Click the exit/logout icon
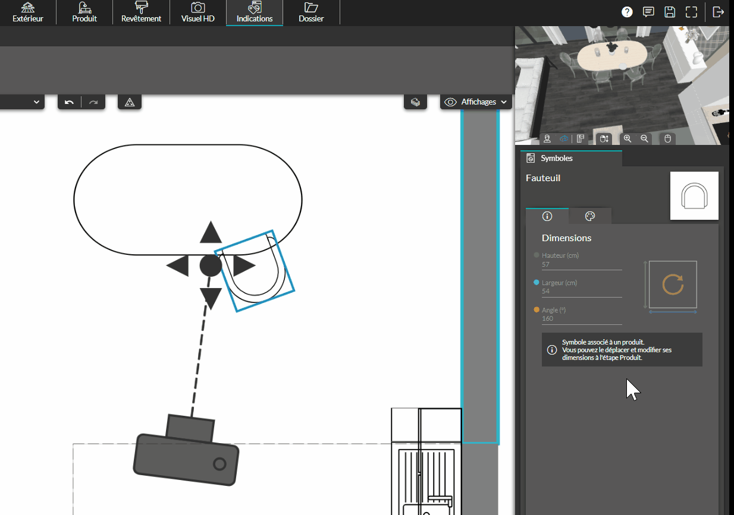Image resolution: width=734 pixels, height=515 pixels. pos(719,12)
